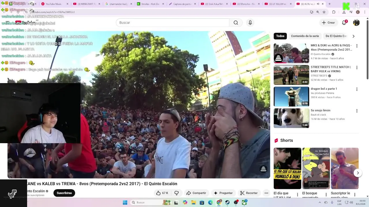Open options for MKS & DUKI video

tap(357, 46)
